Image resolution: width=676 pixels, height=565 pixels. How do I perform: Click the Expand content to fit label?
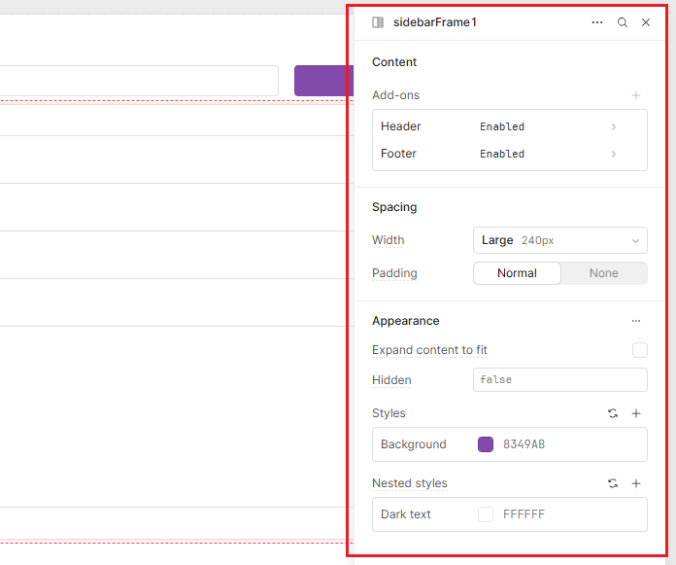429,350
